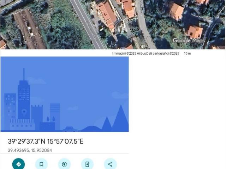
Task: Click the Google Maps logo watermark
Action: coord(189,41)
